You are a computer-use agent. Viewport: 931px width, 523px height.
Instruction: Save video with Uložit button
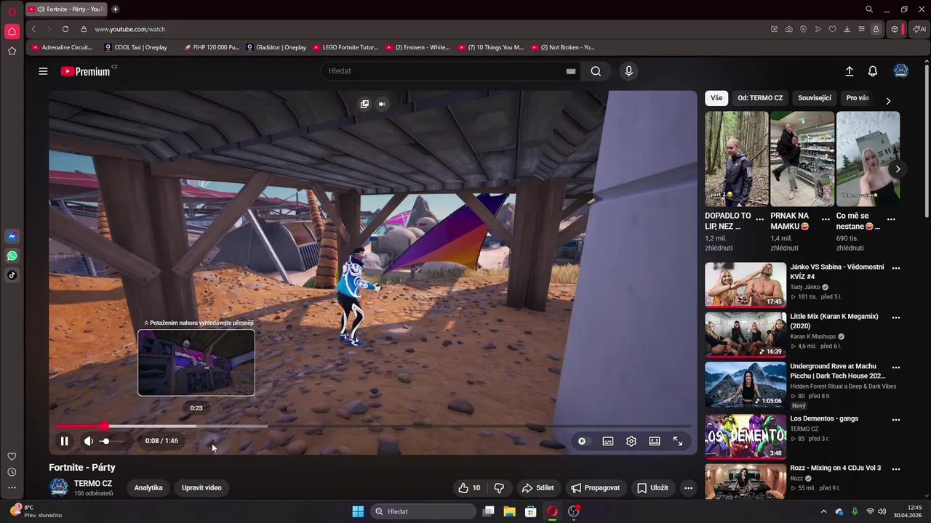[652, 488]
